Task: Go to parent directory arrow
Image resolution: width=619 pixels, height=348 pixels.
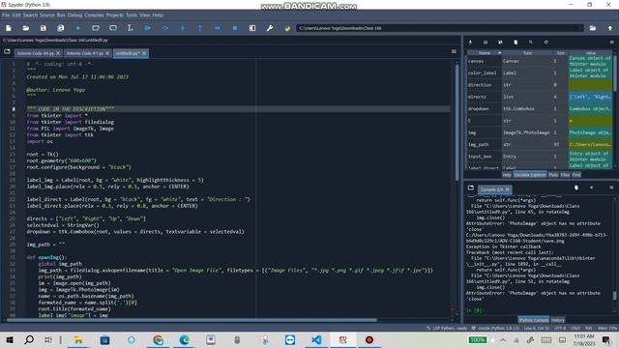Action: pos(610,28)
